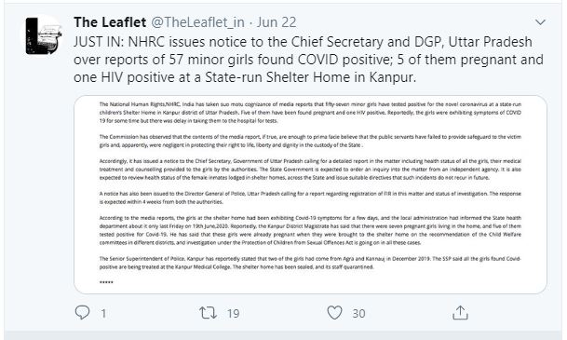
Task: Expand the tweet options chevron menu
Action: (540, 22)
